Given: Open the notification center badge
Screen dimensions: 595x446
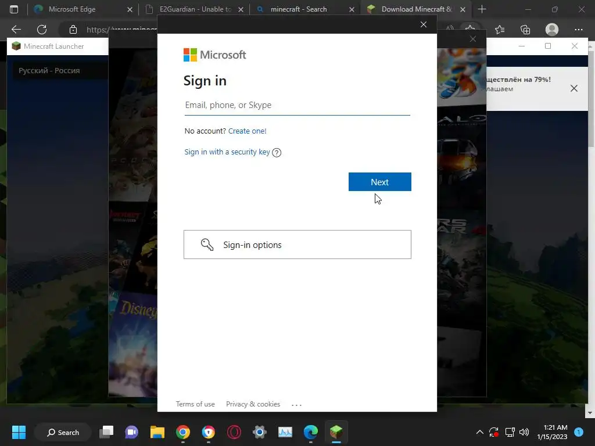Looking at the screenshot, I should [x=579, y=432].
